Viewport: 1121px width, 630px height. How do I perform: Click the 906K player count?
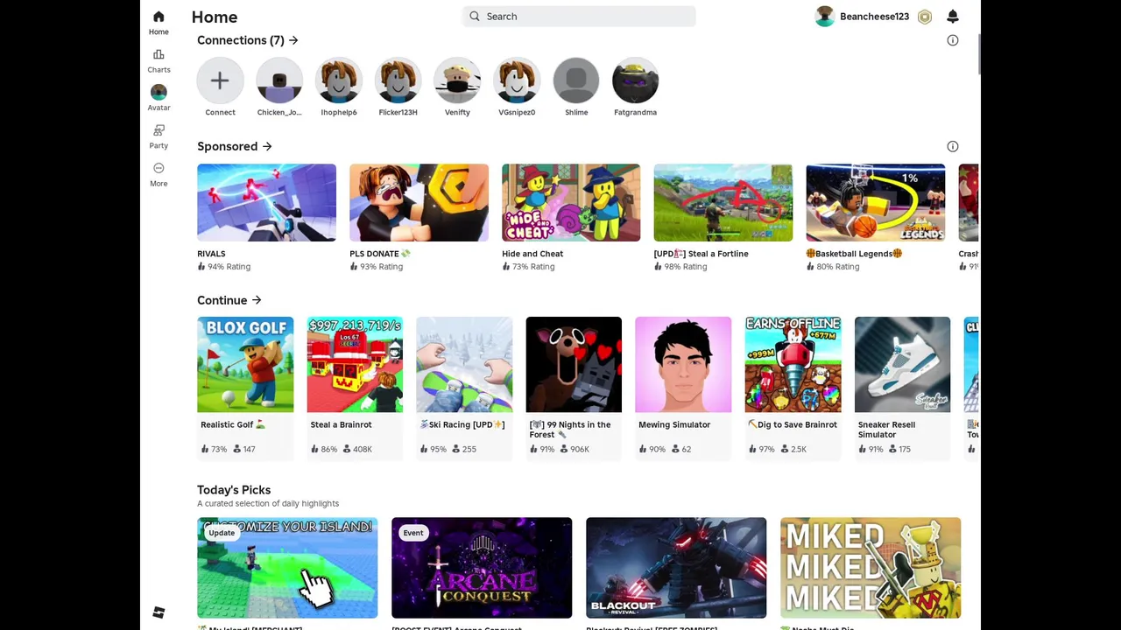point(579,449)
